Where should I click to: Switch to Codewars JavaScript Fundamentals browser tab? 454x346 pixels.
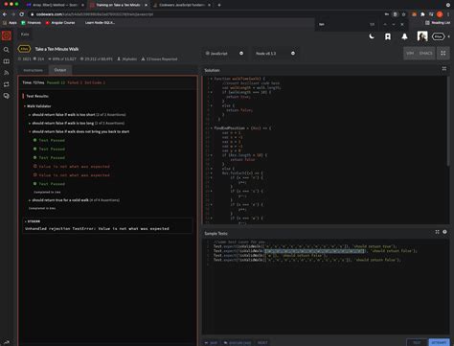click(182, 5)
